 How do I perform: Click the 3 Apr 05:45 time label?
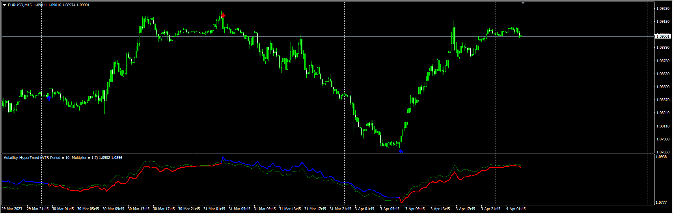[390, 209]
